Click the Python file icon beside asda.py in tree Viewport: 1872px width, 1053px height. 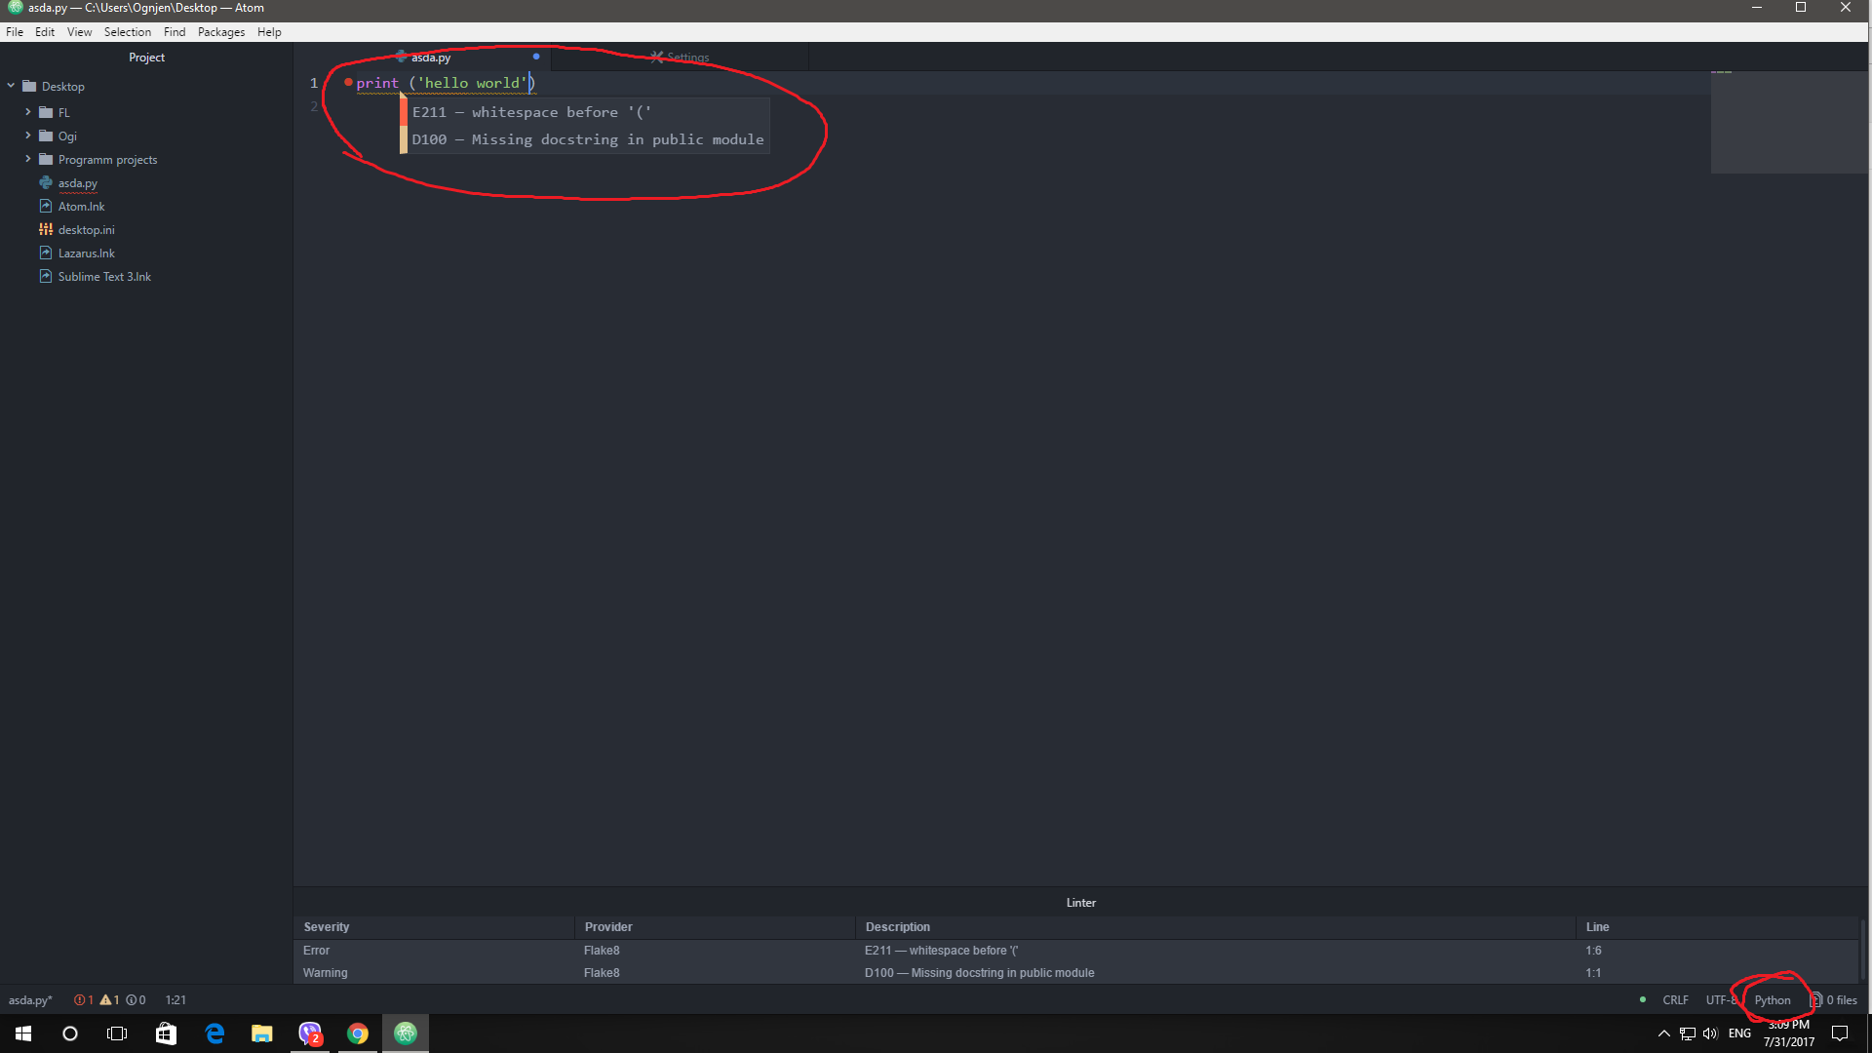(x=46, y=182)
